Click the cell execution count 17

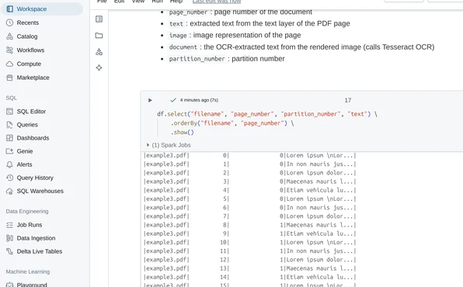[x=348, y=100]
